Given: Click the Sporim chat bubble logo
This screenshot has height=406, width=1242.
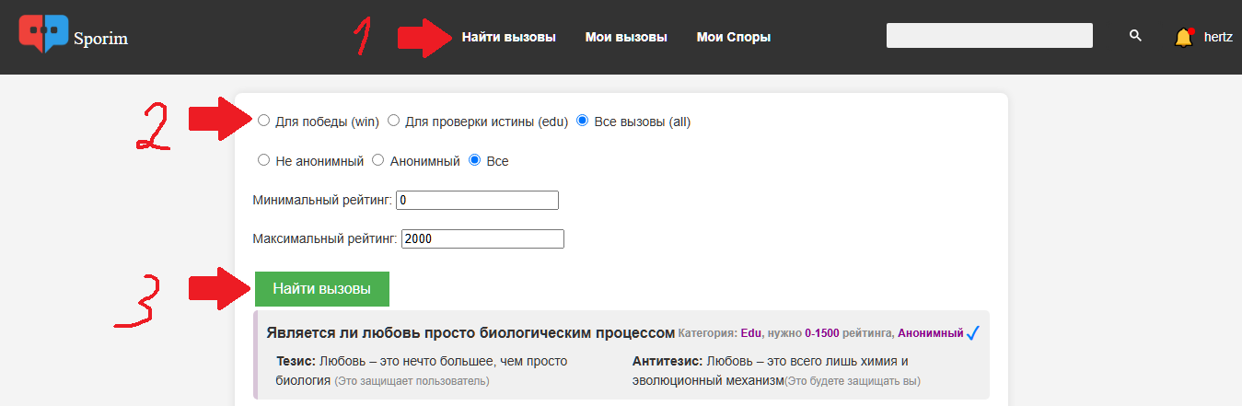Looking at the screenshot, I should coord(43,32).
